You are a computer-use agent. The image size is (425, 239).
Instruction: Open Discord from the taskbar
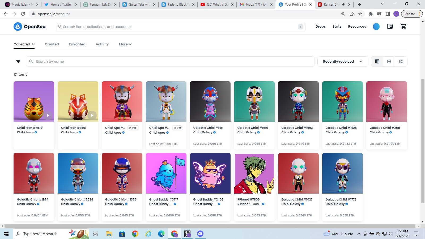tap(200, 234)
